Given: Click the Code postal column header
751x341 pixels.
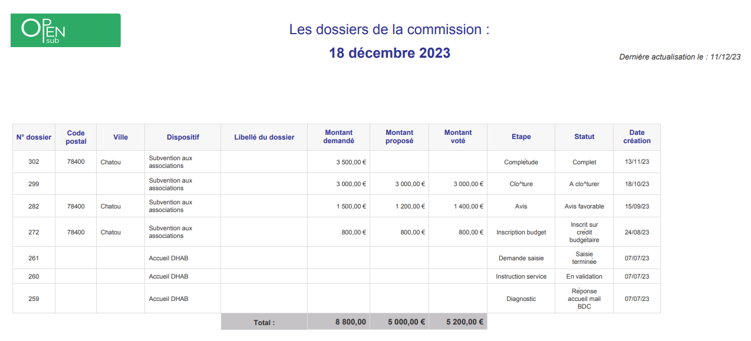Looking at the screenshot, I should coord(76,137).
